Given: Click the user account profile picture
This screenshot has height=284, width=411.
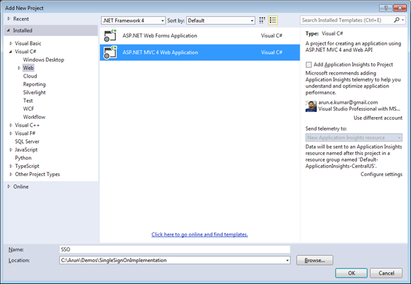Looking at the screenshot, I should [310, 106].
